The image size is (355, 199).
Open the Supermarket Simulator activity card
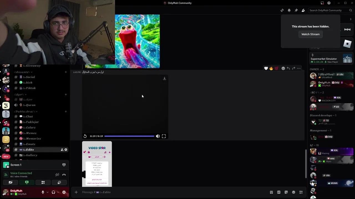331,59
